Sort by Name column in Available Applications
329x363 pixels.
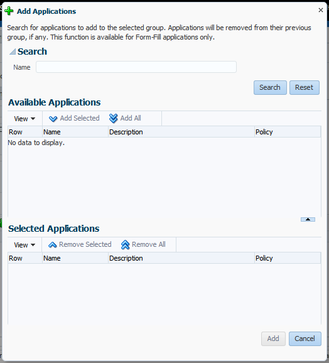[x=75, y=132]
